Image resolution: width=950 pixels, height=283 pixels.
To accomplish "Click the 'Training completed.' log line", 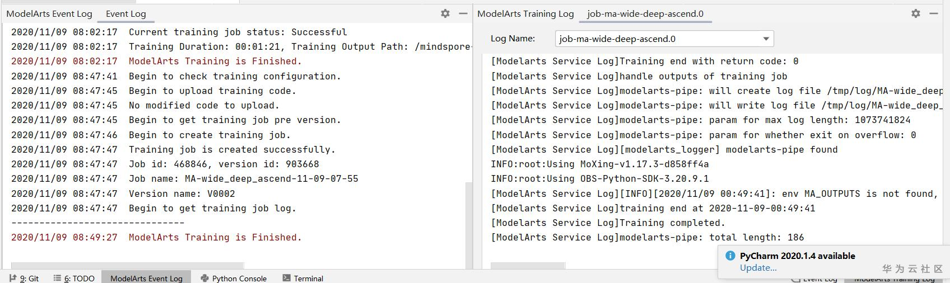I will click(608, 223).
